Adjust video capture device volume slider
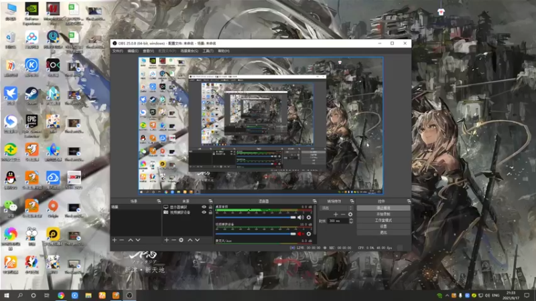 click(255, 233)
